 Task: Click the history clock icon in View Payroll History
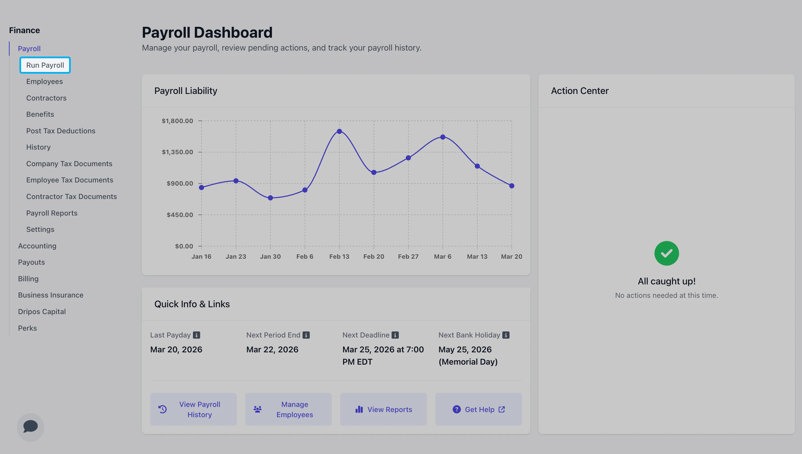pyautogui.click(x=163, y=409)
